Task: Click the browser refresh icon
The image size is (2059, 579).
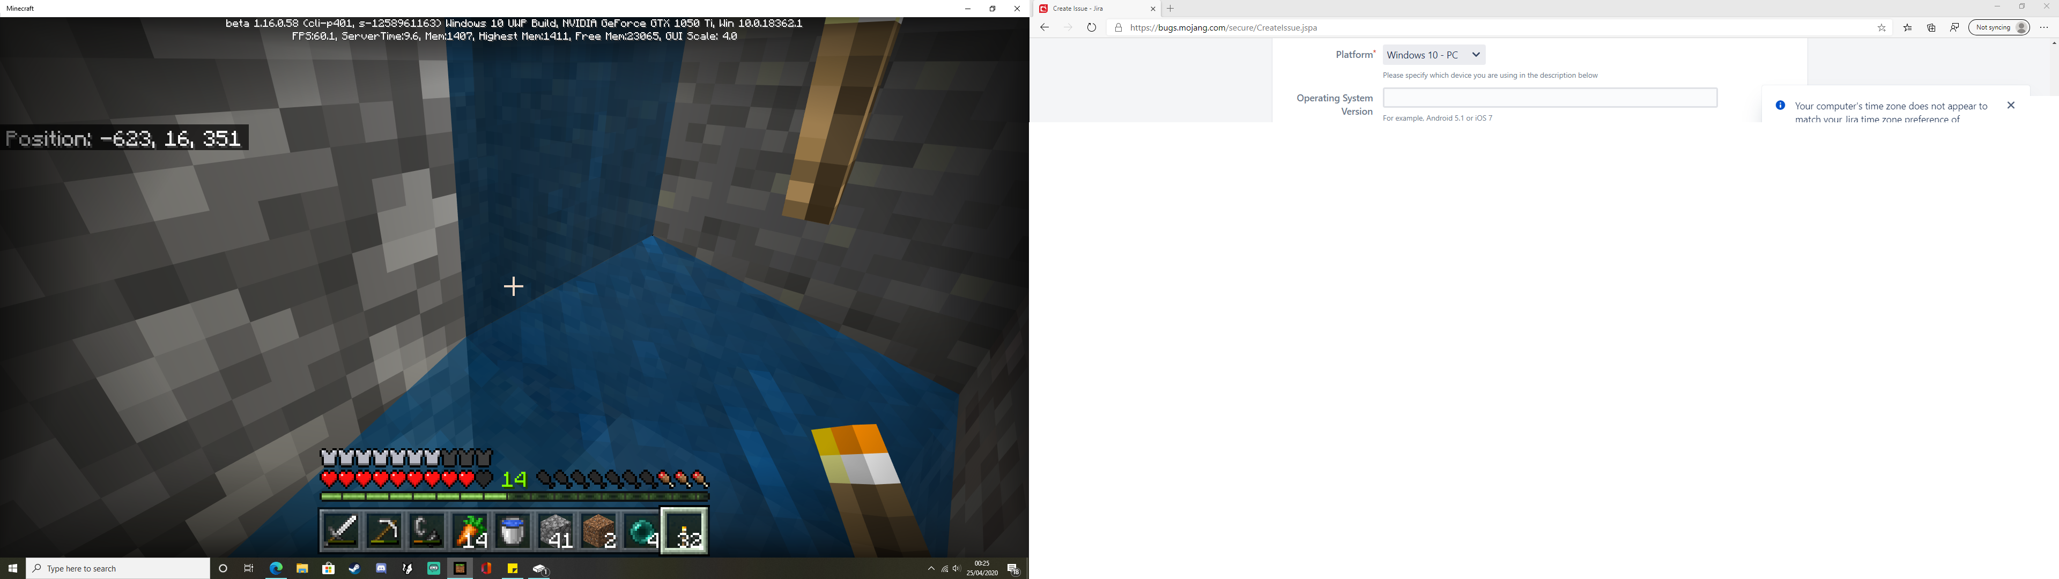Action: [x=1092, y=28]
